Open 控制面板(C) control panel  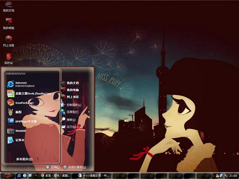pos(71,105)
